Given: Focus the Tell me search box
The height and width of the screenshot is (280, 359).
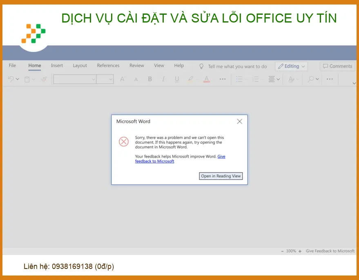Looking at the screenshot, I should [237, 66].
